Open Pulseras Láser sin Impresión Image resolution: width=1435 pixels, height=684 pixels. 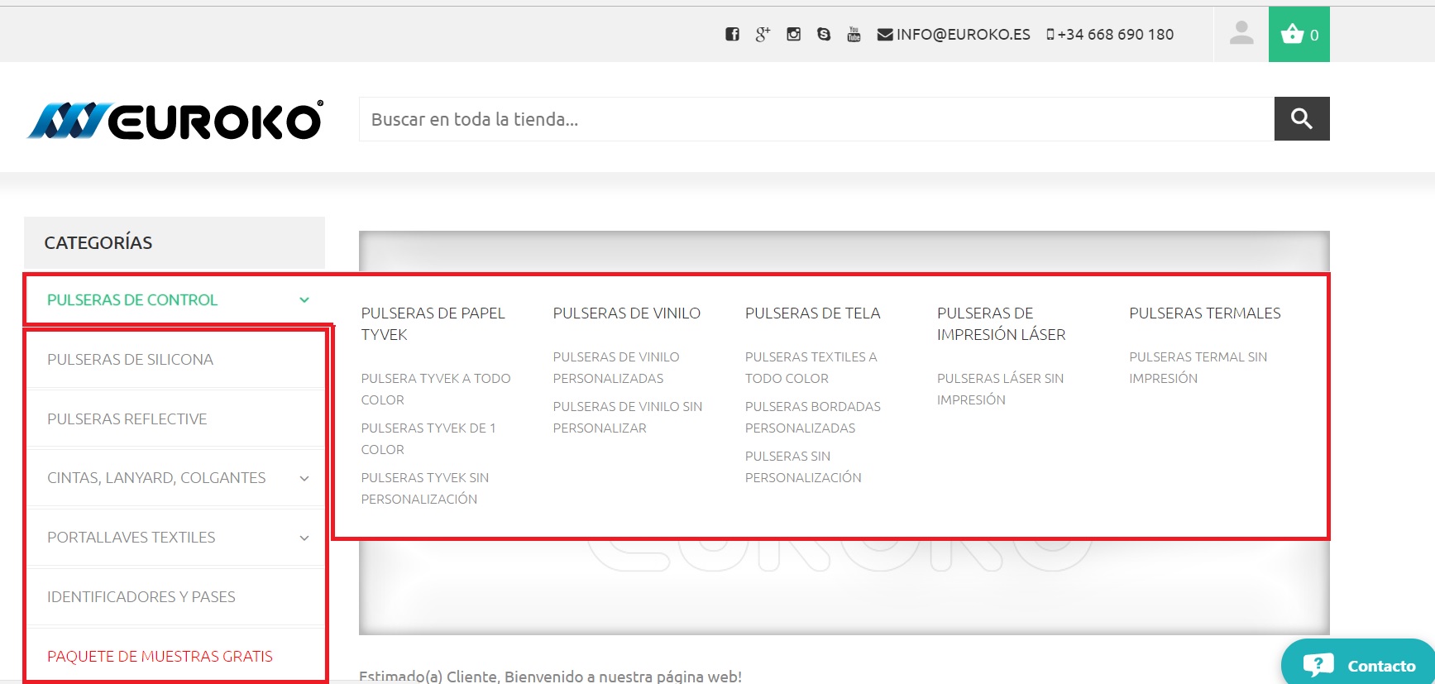[1001, 390]
